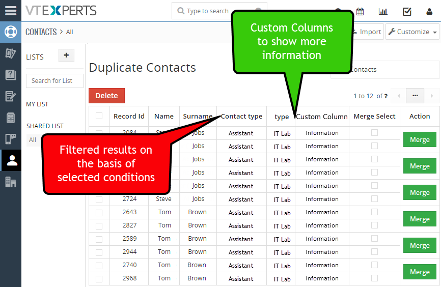Select checkbox for record 2968
Image resolution: width=441 pixels, height=287 pixels.
pyautogui.click(x=99, y=279)
